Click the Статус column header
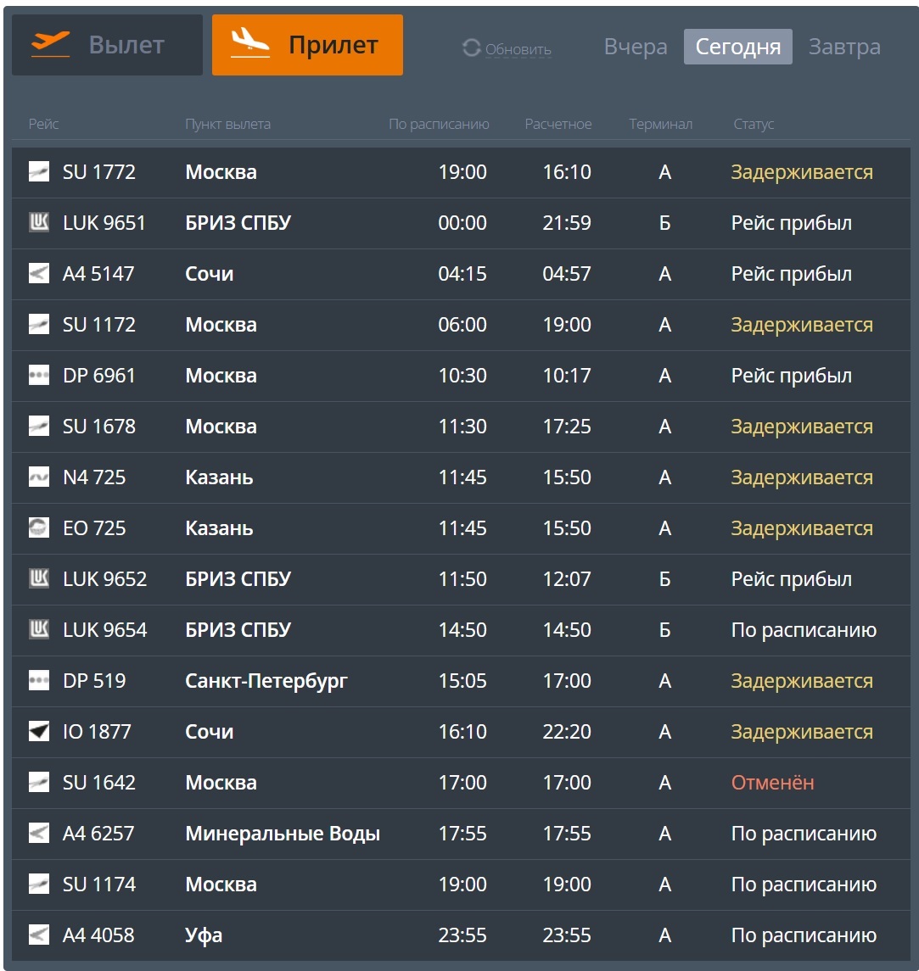 754,125
